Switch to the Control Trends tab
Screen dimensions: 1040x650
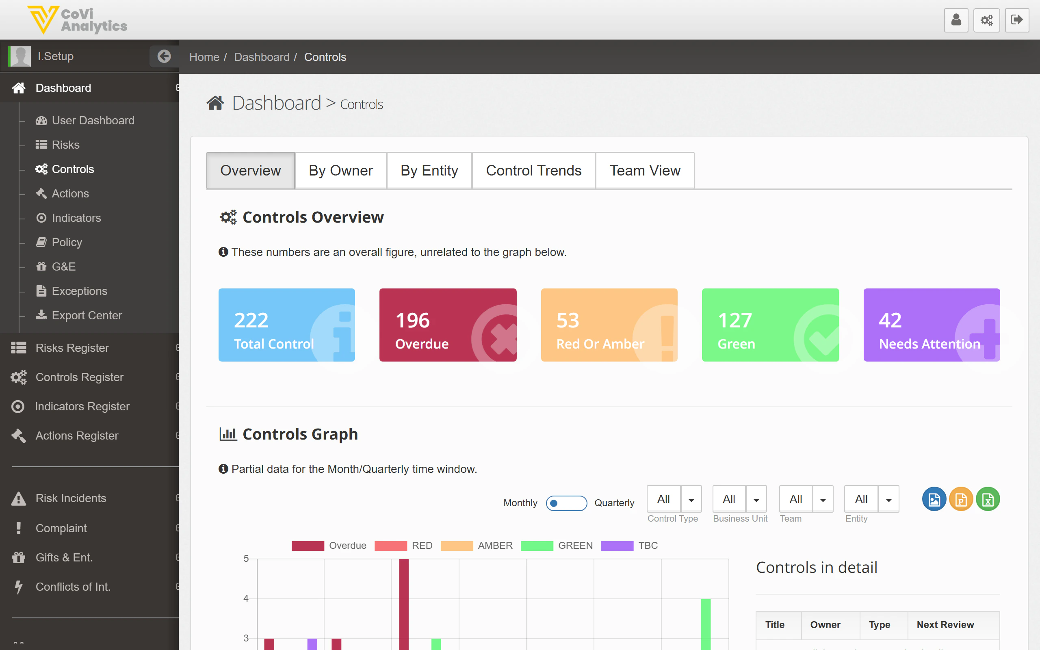pyautogui.click(x=534, y=171)
